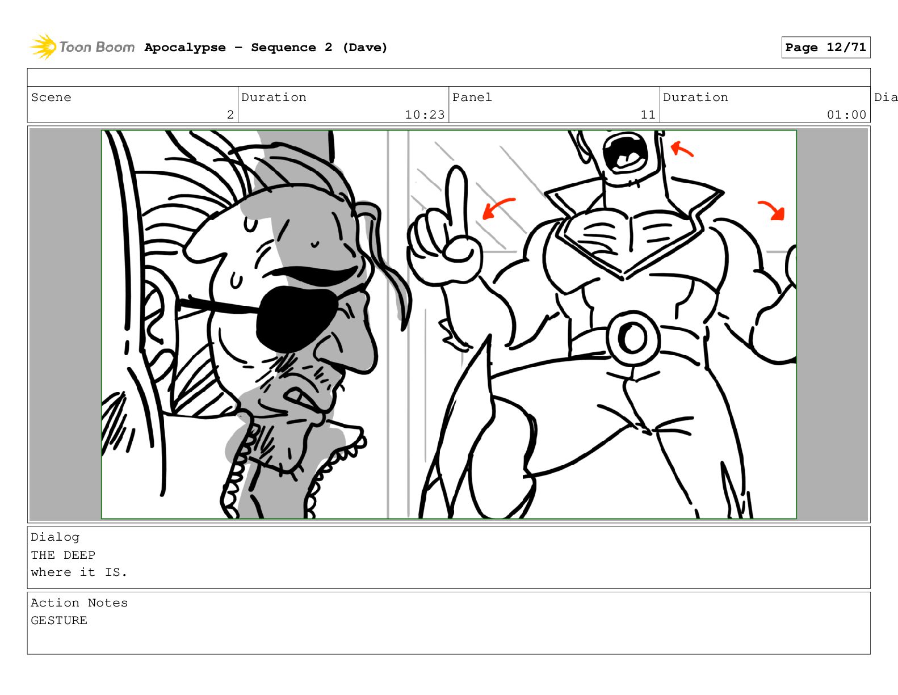The width and height of the screenshot is (898, 695).
Task: Click the 'Duration' label next to Panel
Action: tap(695, 98)
